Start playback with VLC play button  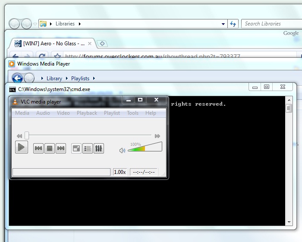(x=22, y=148)
